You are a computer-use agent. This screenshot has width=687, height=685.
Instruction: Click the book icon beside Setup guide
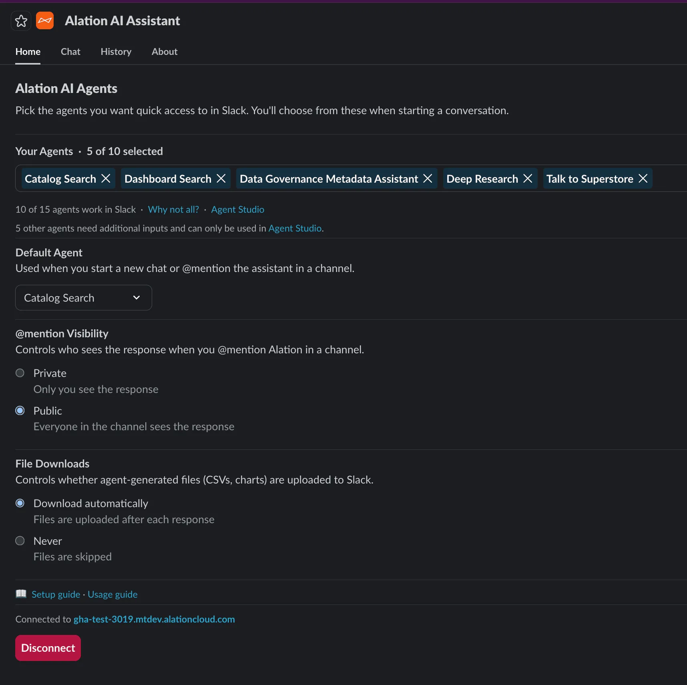21,594
